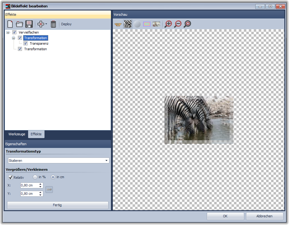Image resolution: width=289 pixels, height=225 pixels.
Task: Delete the selected effect
Action: (x=53, y=24)
